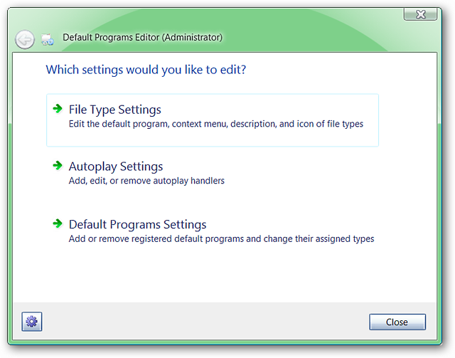This screenshot has height=358, width=455.
Task: Click the gray footer bar between gear and Close
Action: pos(199,322)
